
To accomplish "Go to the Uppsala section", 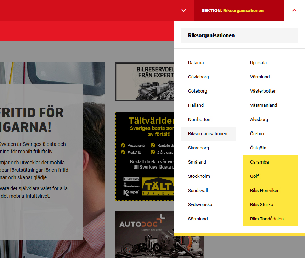I will click(258, 63).
